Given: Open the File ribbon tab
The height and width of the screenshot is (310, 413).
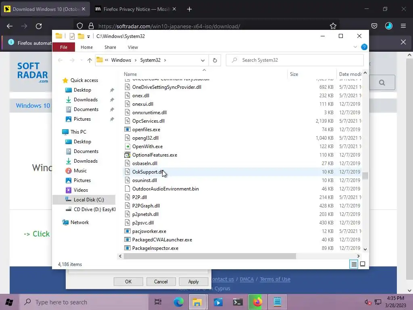Looking at the screenshot, I should click(64, 47).
